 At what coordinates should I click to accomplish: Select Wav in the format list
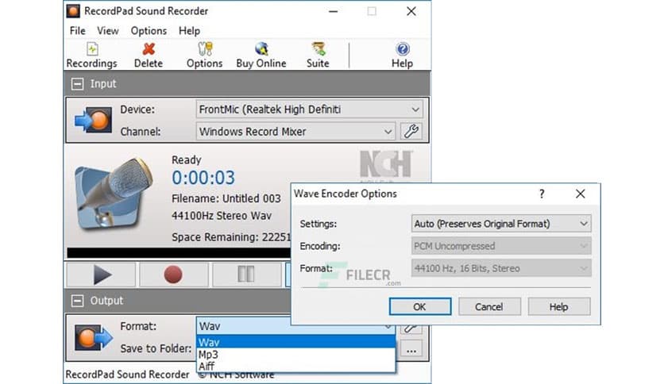pos(296,342)
